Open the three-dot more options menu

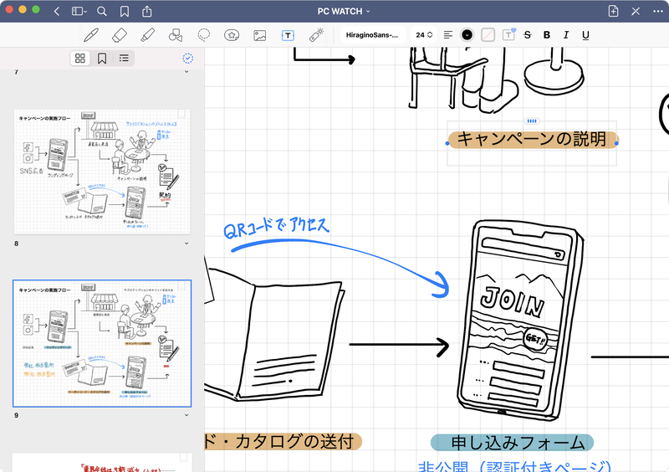[658, 11]
